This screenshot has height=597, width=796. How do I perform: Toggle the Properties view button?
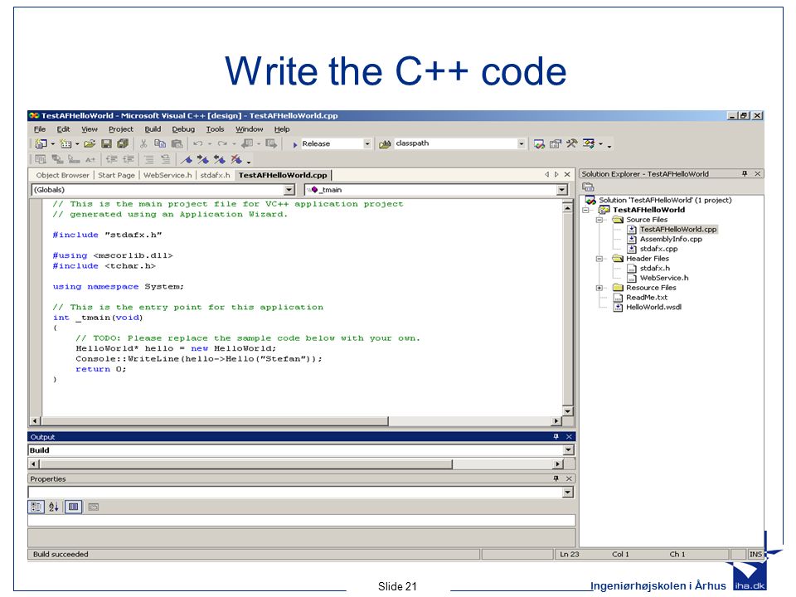point(74,507)
